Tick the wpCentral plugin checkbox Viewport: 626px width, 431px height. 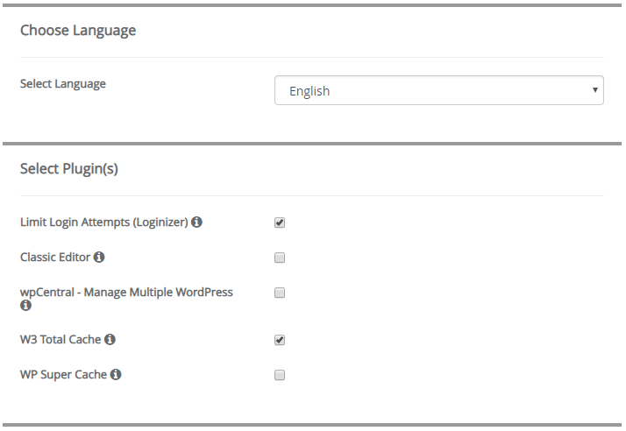(x=280, y=293)
